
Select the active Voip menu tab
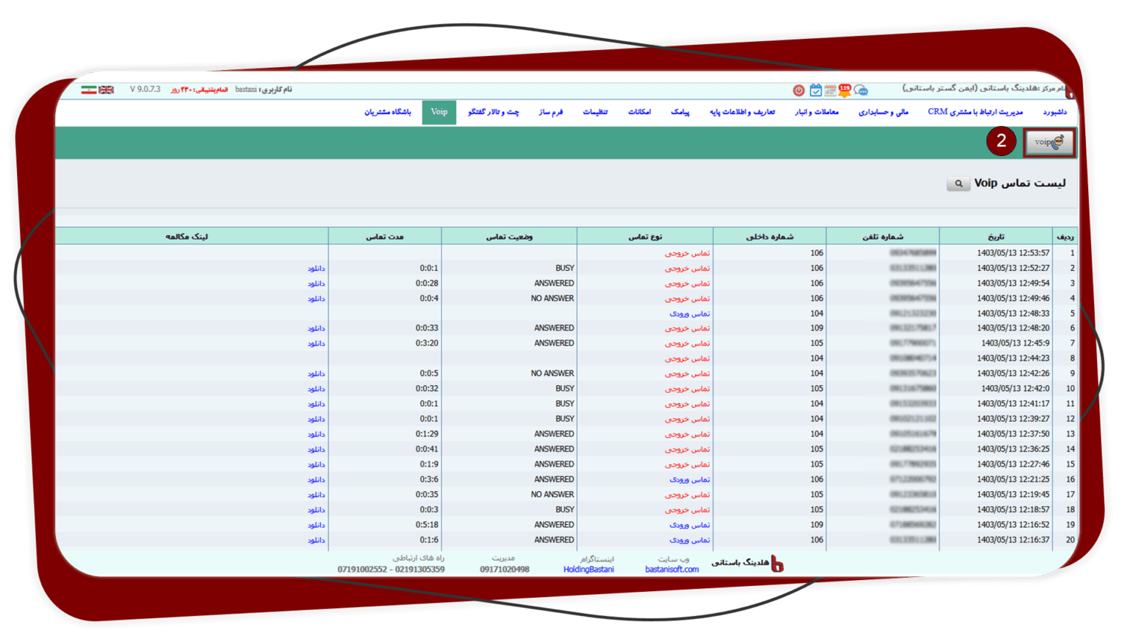click(439, 112)
